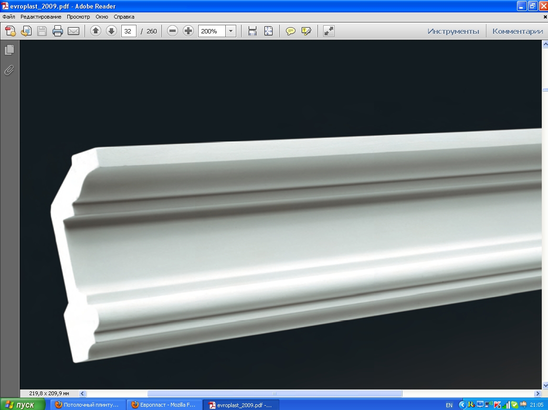Select the highlight text tool
The height and width of the screenshot is (410, 548).
(306, 31)
